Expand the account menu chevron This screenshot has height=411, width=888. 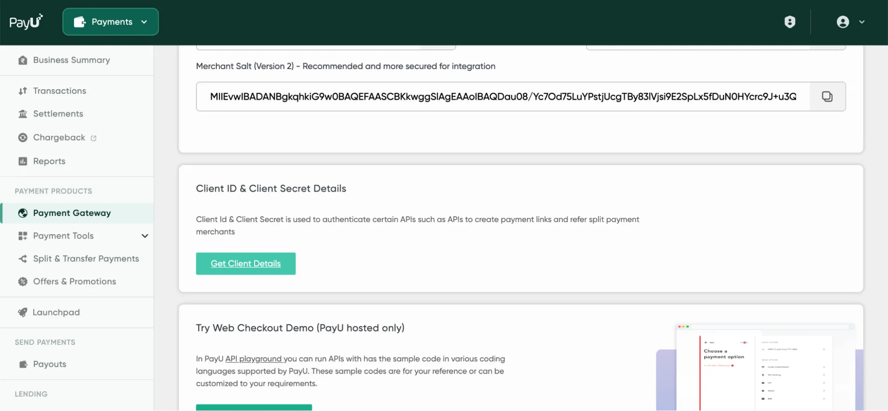click(x=862, y=22)
